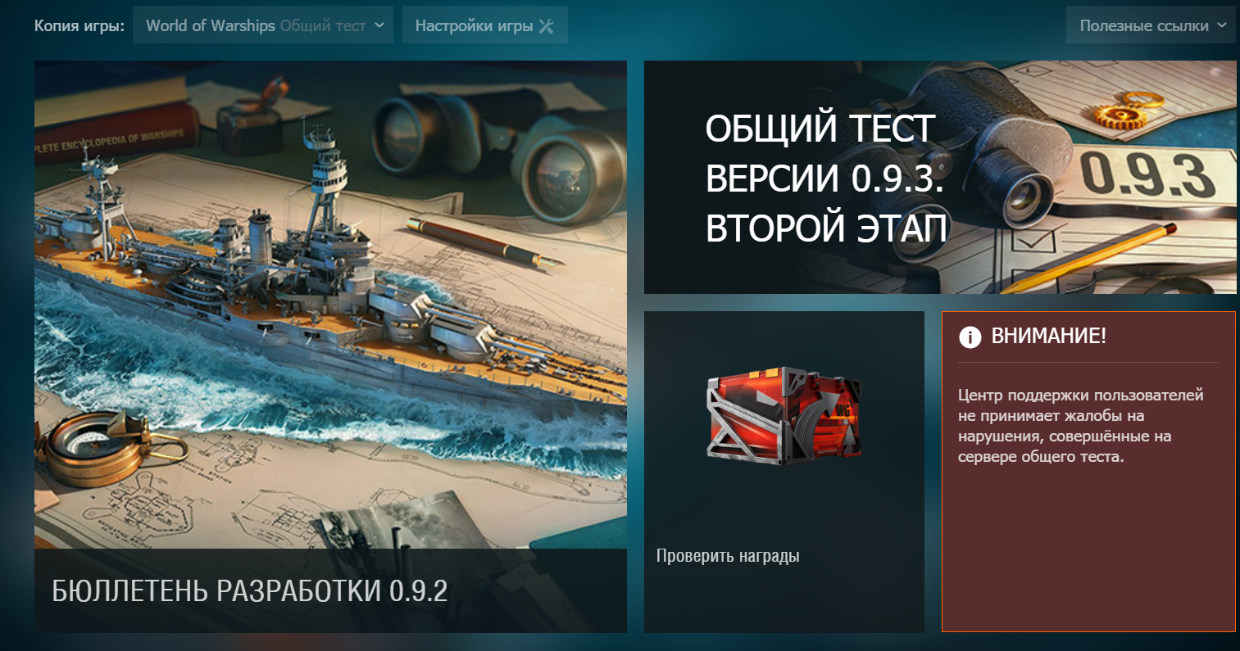Click the chevron arrow next to Общий тест
Viewport: 1240px width, 651px height.
[x=379, y=25]
